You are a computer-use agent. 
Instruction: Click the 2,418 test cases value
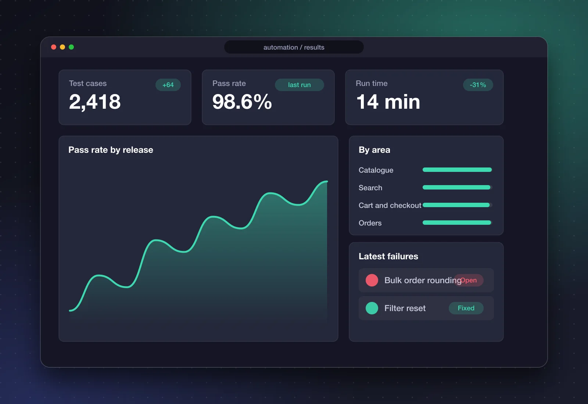tap(95, 102)
